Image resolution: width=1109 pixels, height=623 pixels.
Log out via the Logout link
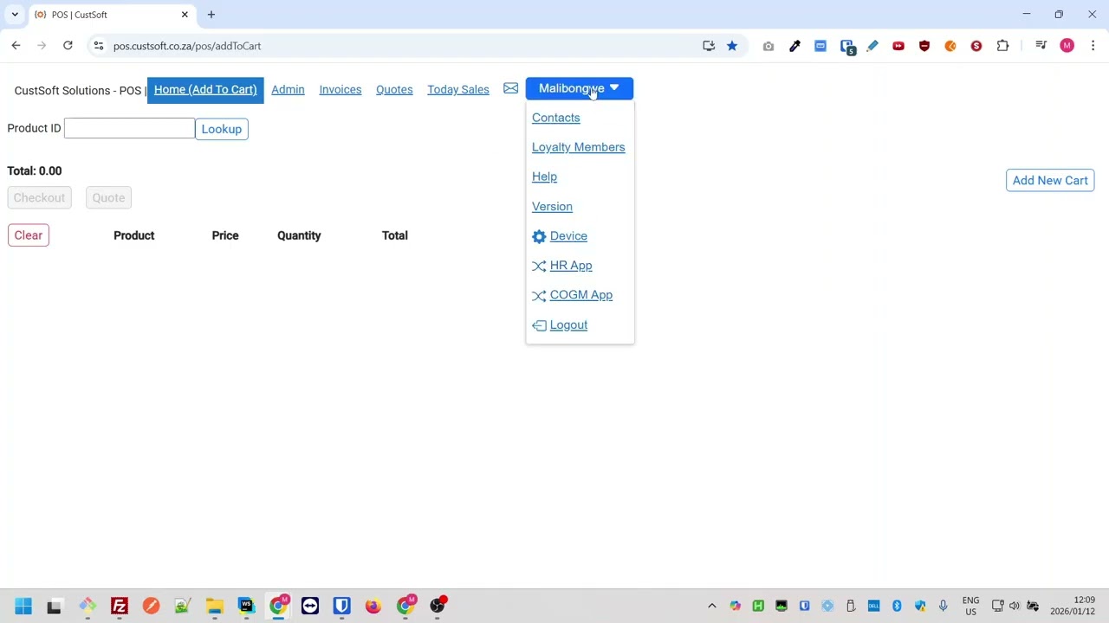pos(560,325)
